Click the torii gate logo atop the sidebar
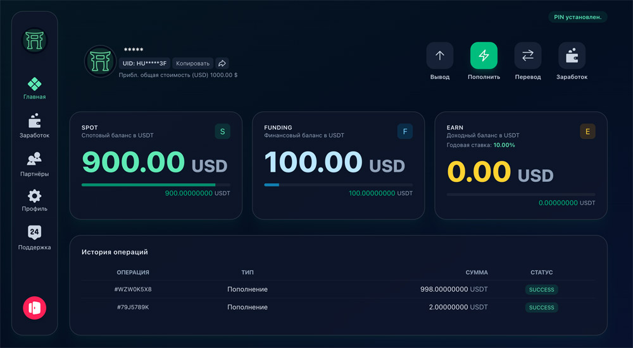 click(x=35, y=40)
